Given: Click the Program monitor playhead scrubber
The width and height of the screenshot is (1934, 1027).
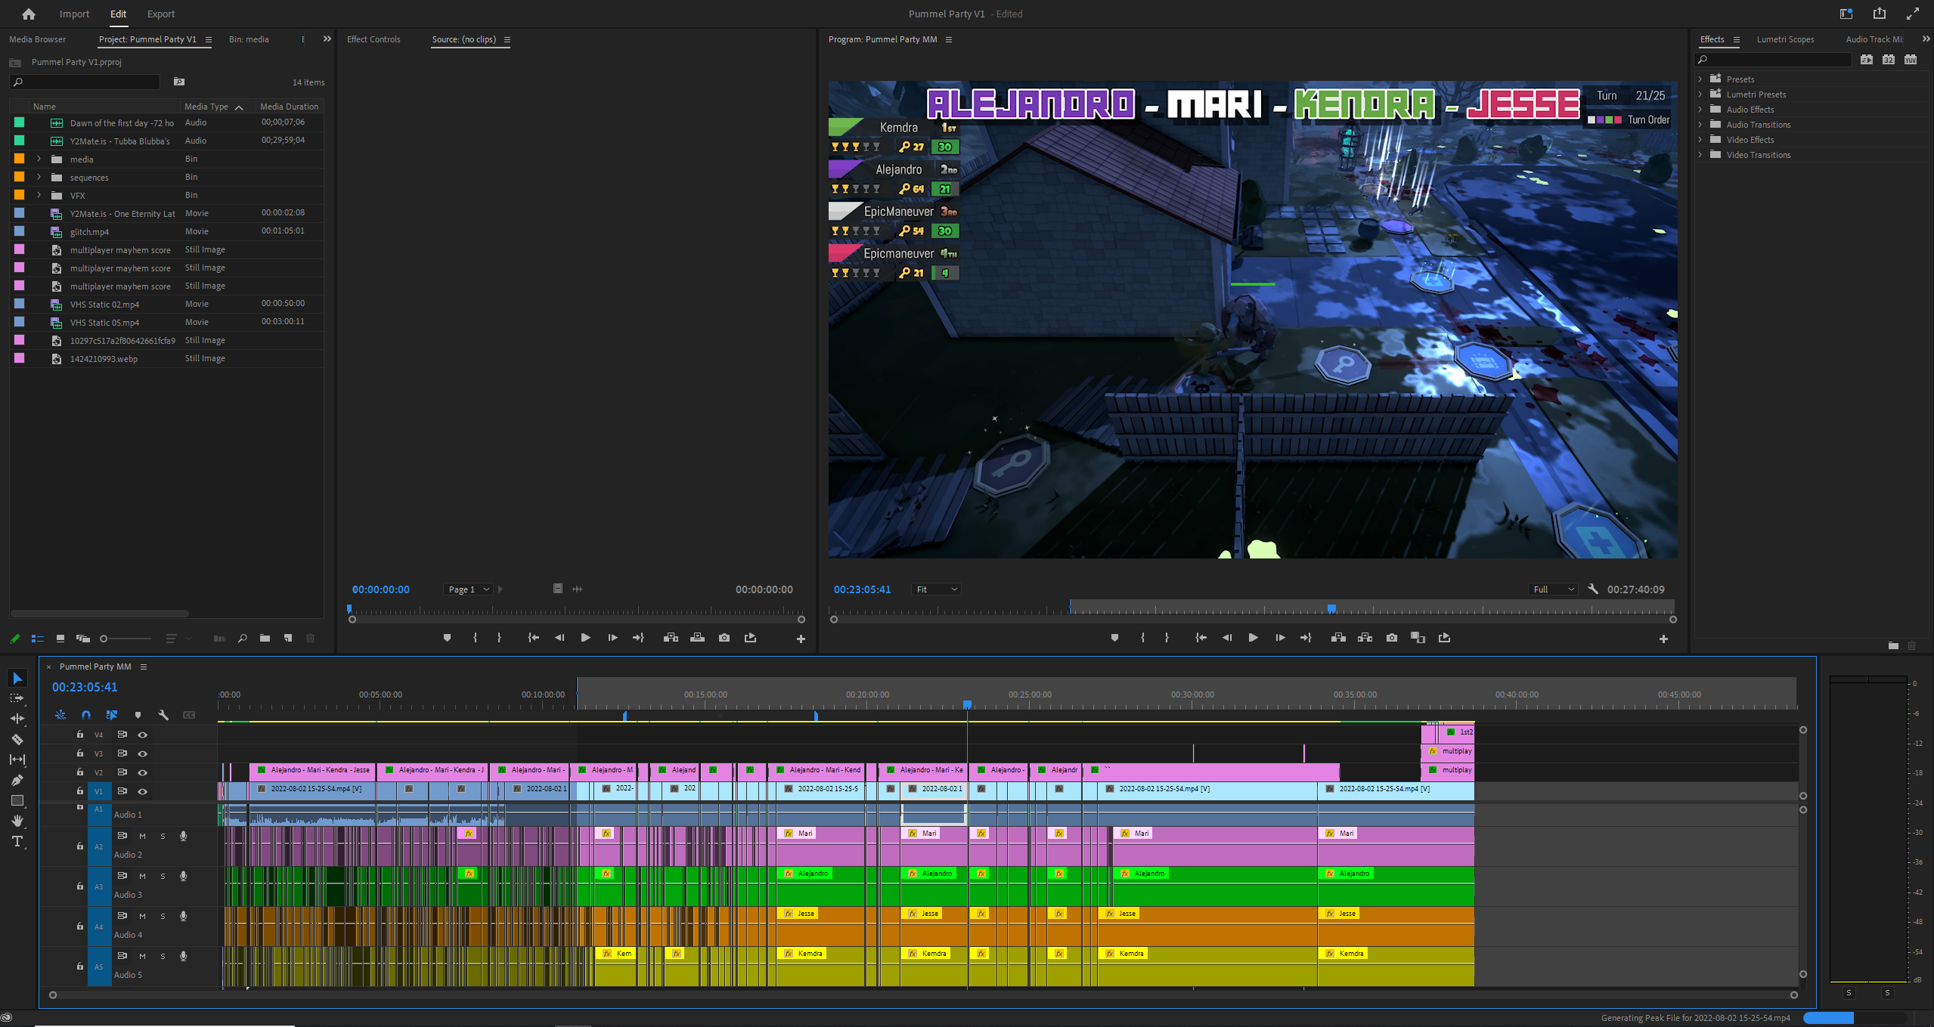Looking at the screenshot, I should pos(1331,608).
